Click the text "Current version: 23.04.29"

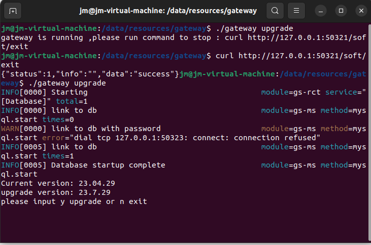click(x=58, y=183)
